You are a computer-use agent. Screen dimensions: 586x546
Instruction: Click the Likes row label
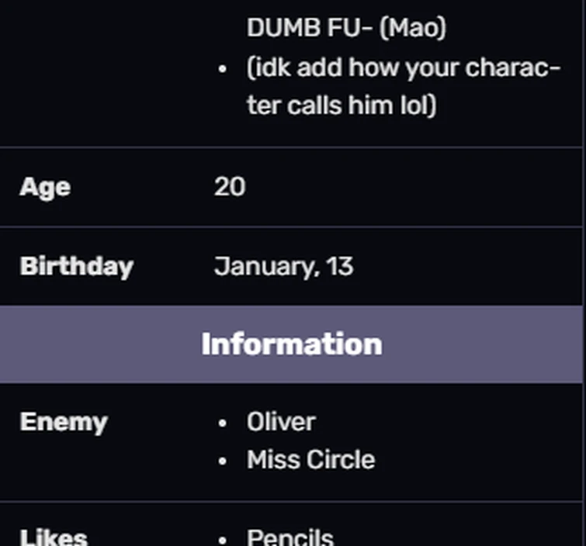pos(54,537)
